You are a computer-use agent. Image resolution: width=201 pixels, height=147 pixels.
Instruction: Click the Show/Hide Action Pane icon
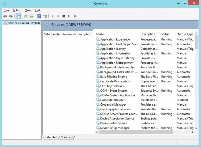coord(45,16)
